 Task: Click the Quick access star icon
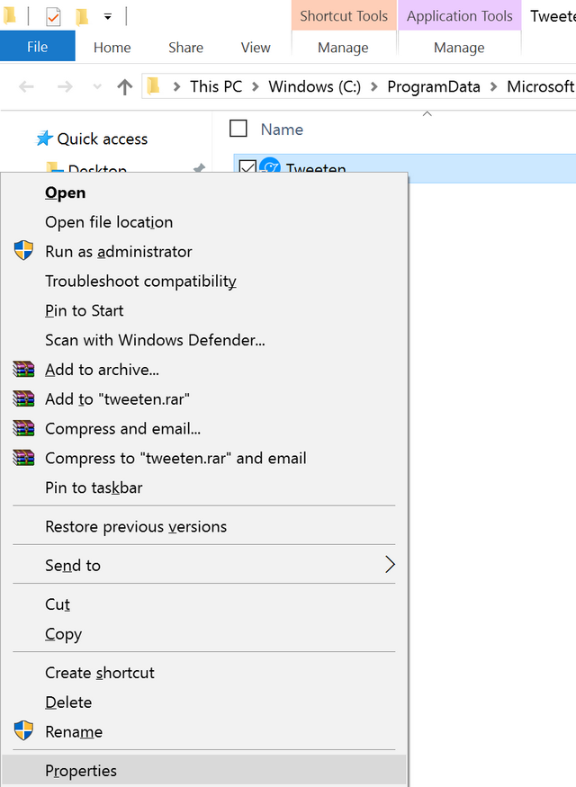(44, 138)
